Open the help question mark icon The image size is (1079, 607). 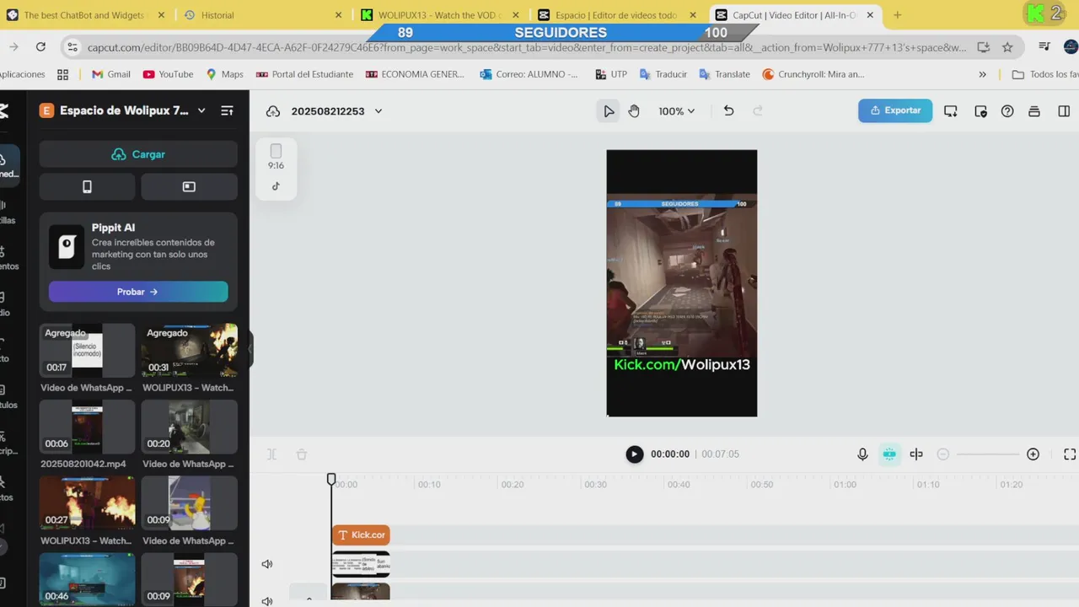pos(1007,111)
